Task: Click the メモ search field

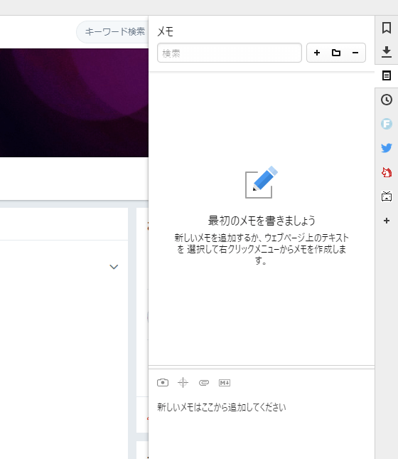Action: (x=230, y=53)
